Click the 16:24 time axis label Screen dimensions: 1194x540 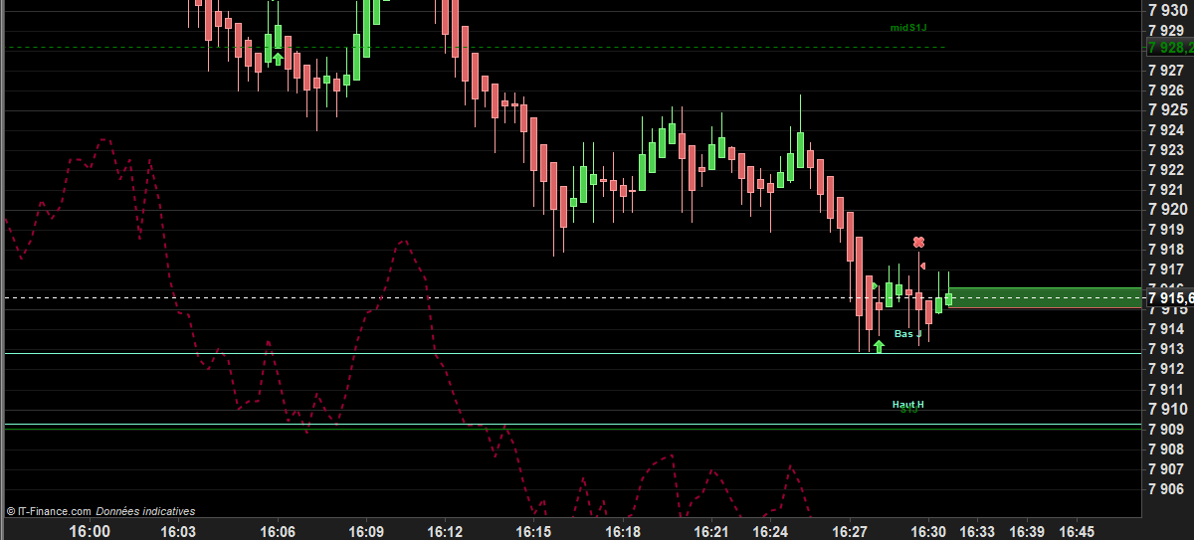pyautogui.click(x=771, y=531)
